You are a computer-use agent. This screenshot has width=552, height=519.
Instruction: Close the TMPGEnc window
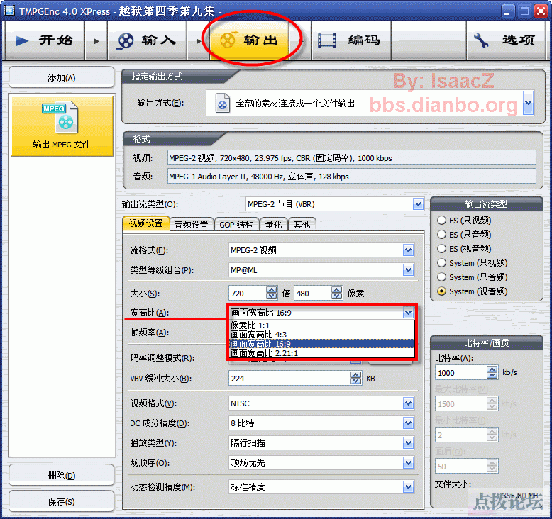(x=541, y=11)
